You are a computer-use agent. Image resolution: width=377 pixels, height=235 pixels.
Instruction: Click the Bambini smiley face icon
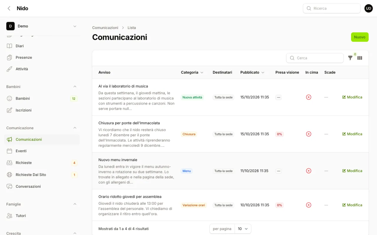[10, 98]
